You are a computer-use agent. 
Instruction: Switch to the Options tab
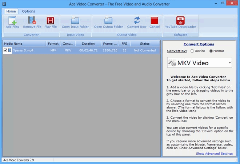coord(28,11)
